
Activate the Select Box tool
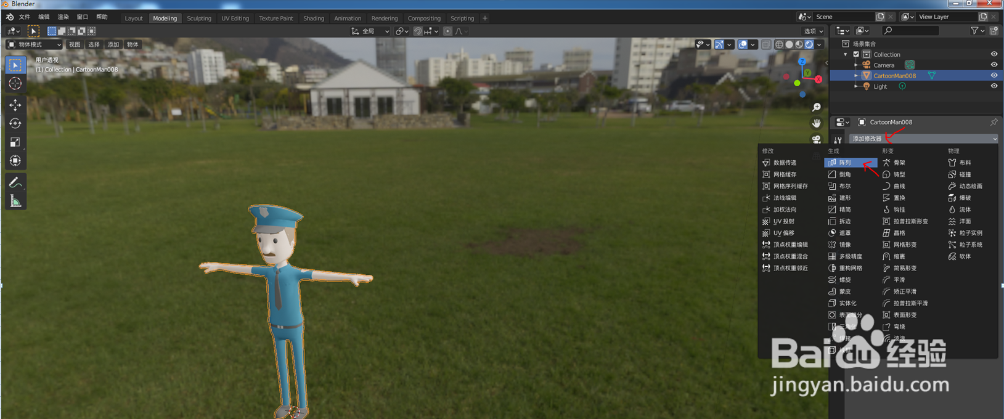[15, 65]
